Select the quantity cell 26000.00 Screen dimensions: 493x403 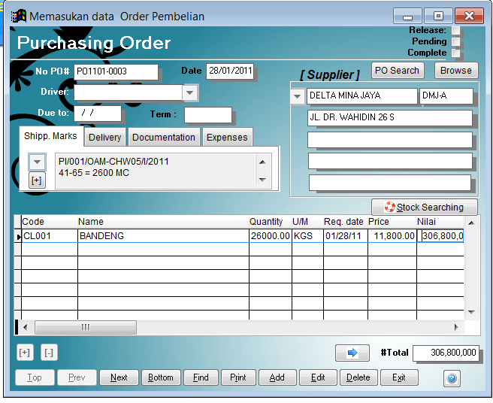pyautogui.click(x=271, y=236)
